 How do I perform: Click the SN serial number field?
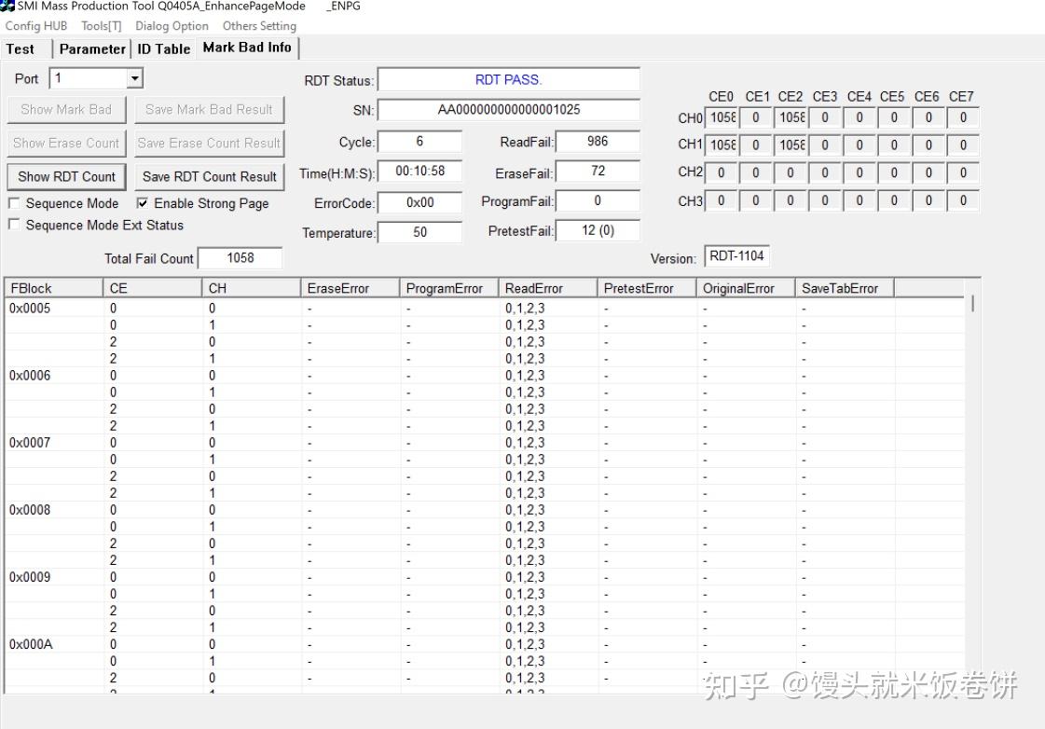click(x=508, y=110)
